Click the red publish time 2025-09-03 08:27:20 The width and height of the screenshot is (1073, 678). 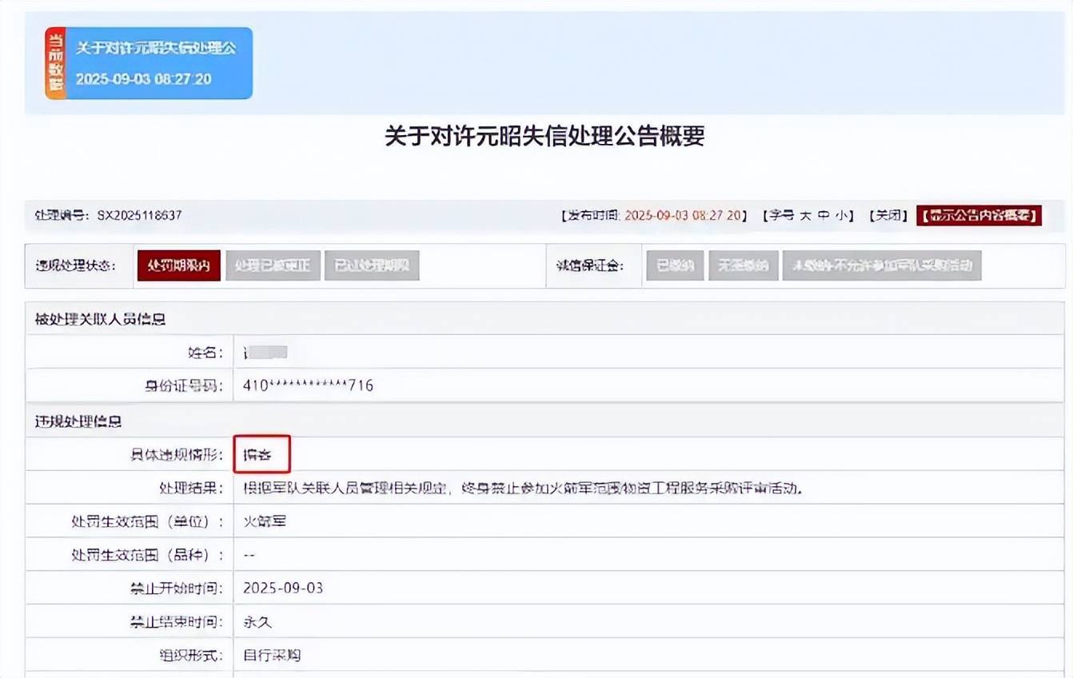pos(684,215)
